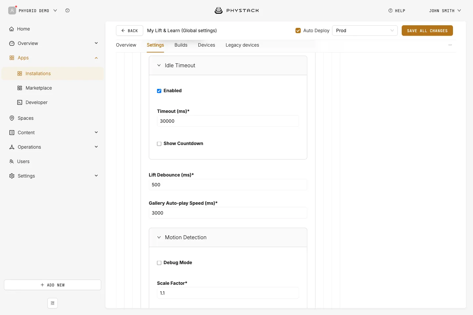
Task: Click the Operations icon in sidebar
Action: (x=12, y=147)
